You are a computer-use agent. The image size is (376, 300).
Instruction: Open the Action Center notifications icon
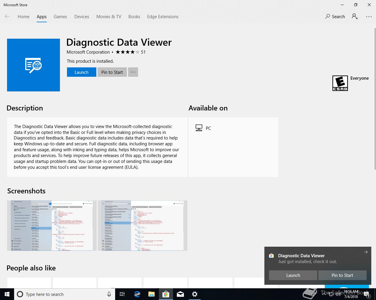click(367, 294)
